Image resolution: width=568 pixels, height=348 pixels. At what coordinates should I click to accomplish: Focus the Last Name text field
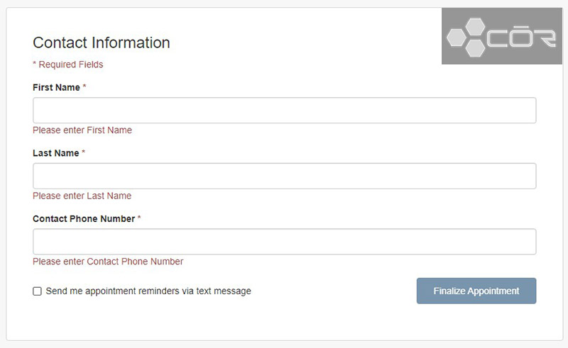pos(285,176)
